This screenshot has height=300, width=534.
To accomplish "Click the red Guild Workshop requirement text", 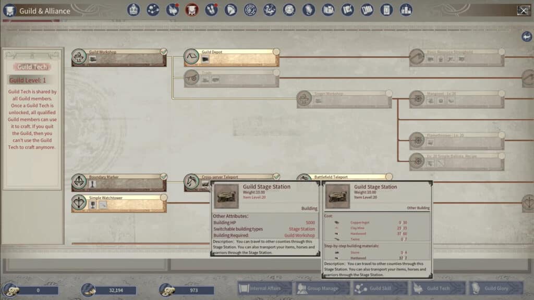I will [299, 235].
